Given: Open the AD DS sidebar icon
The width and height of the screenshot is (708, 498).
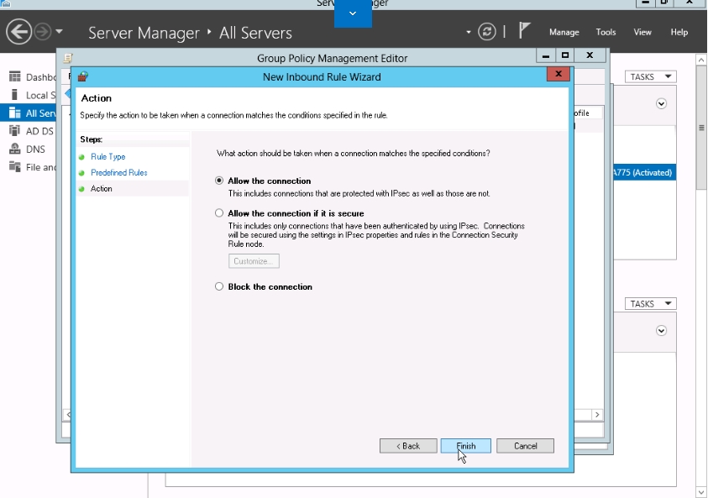Looking at the screenshot, I should pos(14,131).
